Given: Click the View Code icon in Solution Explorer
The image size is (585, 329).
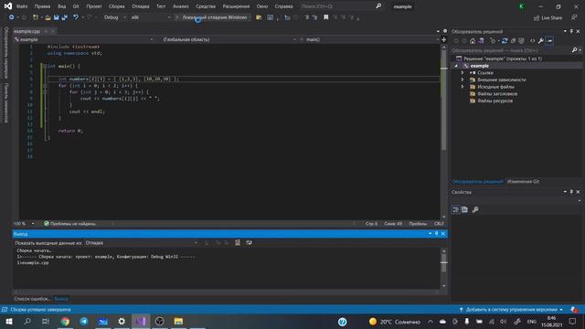Looking at the screenshot, I should (x=532, y=40).
